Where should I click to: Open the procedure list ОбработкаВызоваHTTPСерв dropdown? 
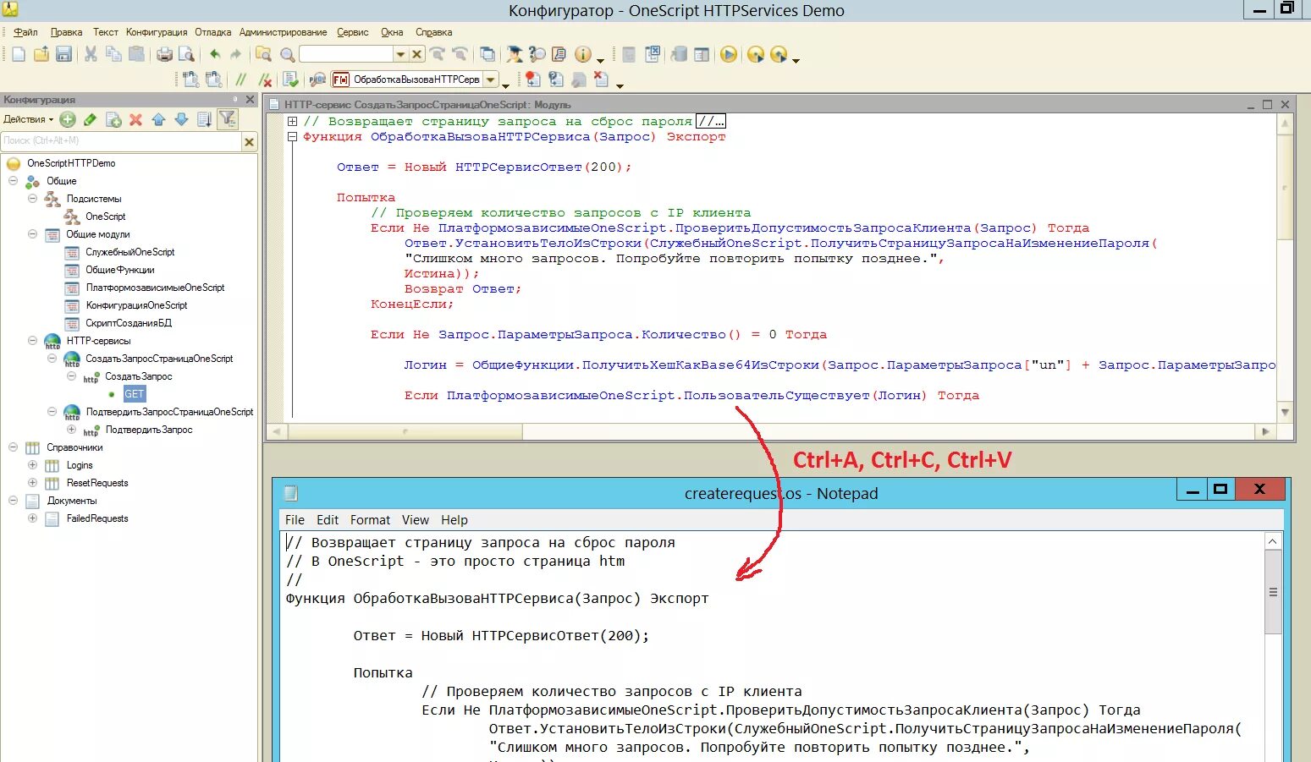[491, 79]
